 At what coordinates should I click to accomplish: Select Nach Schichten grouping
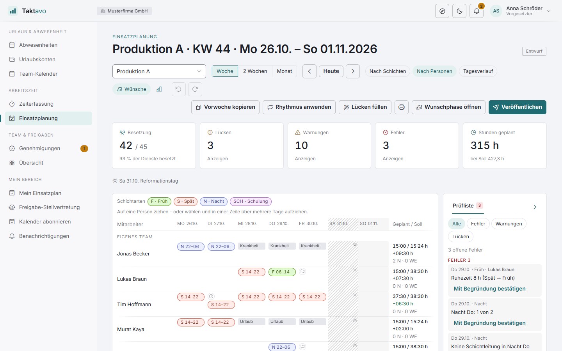click(388, 71)
